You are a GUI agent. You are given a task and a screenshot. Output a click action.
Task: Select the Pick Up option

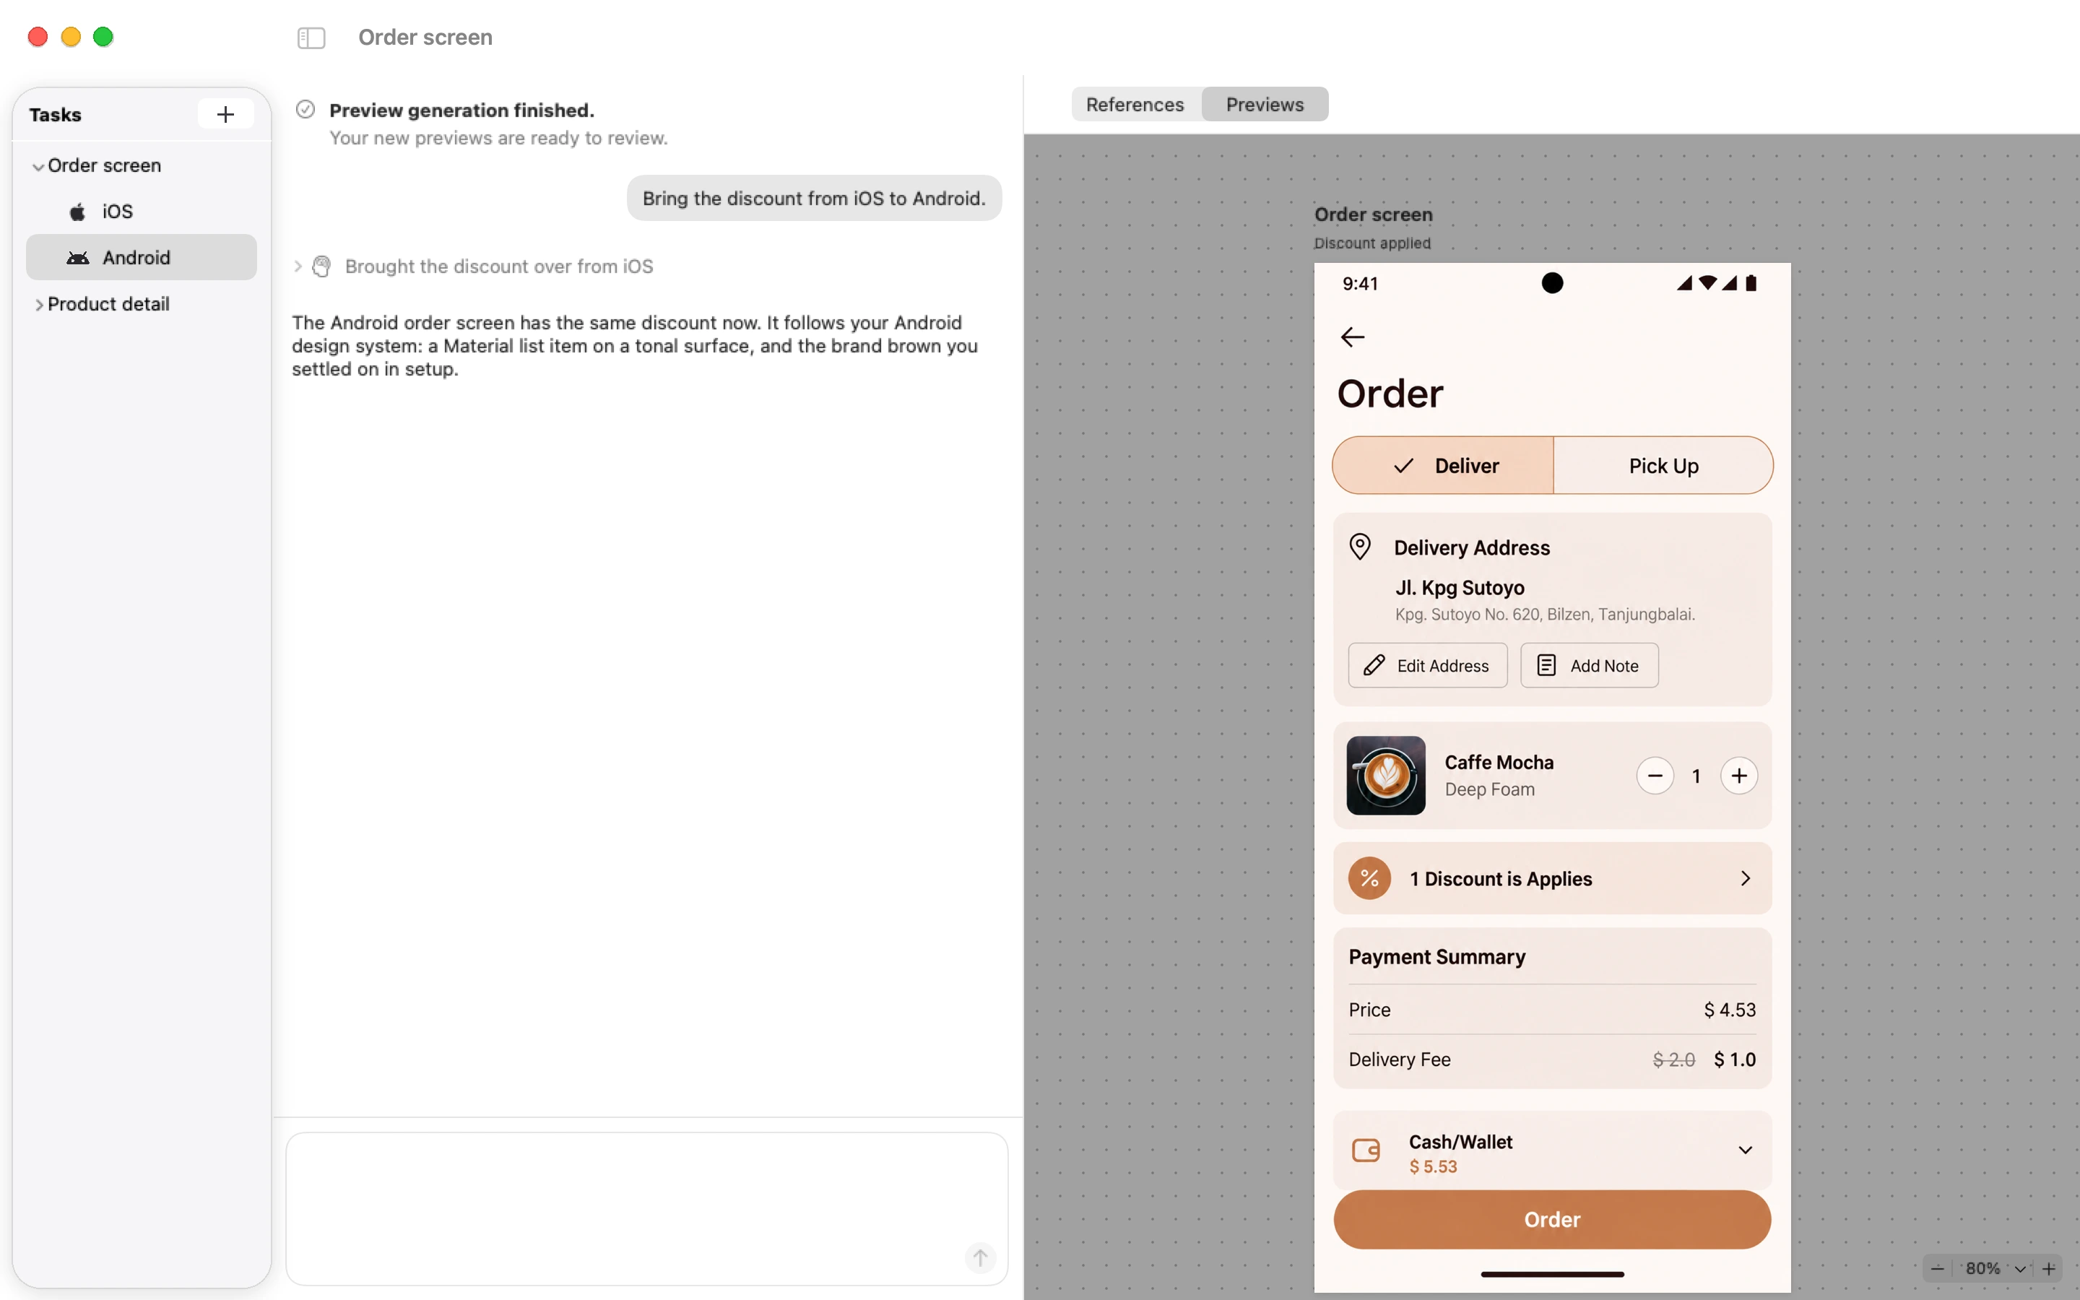(x=1663, y=465)
